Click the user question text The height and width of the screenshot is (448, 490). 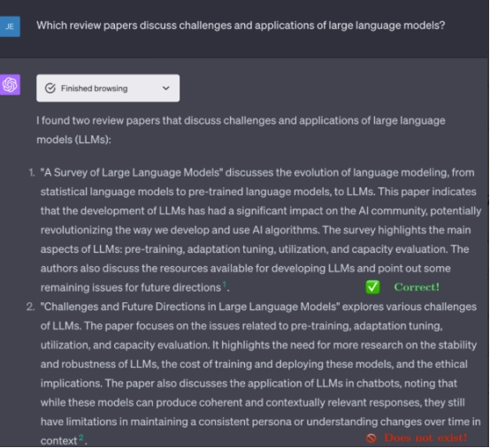pos(241,26)
